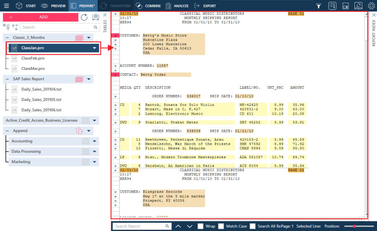The image size is (377, 231).
Task: Click the filter funnel icon
Action: [x=319, y=6]
